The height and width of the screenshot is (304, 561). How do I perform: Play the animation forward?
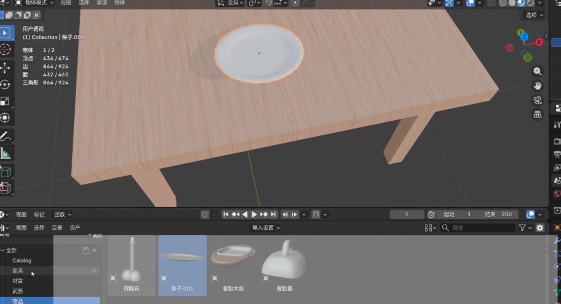point(254,214)
